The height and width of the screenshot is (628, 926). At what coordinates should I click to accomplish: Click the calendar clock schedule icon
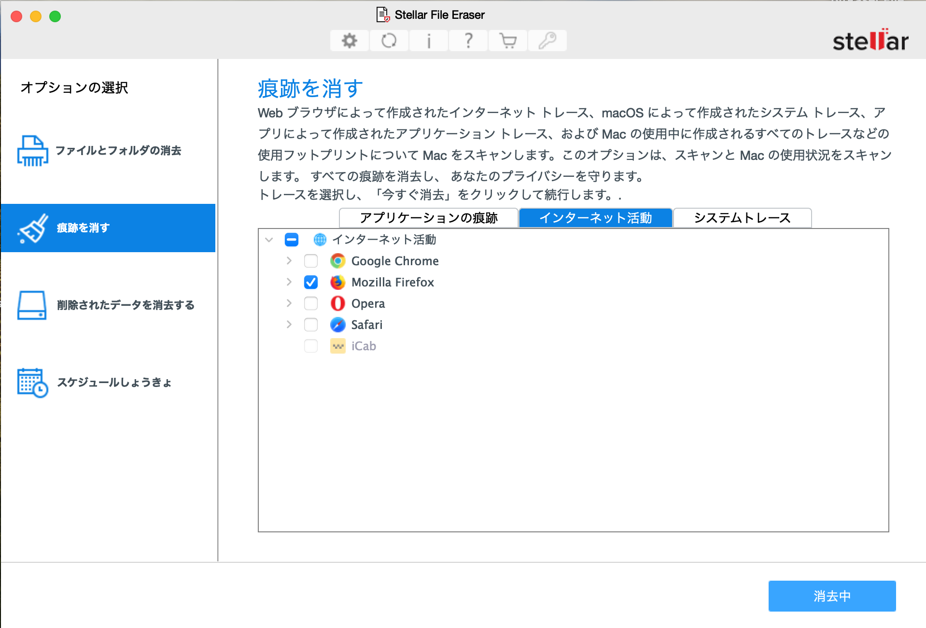(32, 383)
